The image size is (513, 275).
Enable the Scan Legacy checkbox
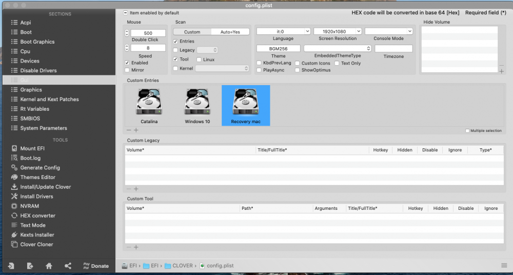(175, 50)
